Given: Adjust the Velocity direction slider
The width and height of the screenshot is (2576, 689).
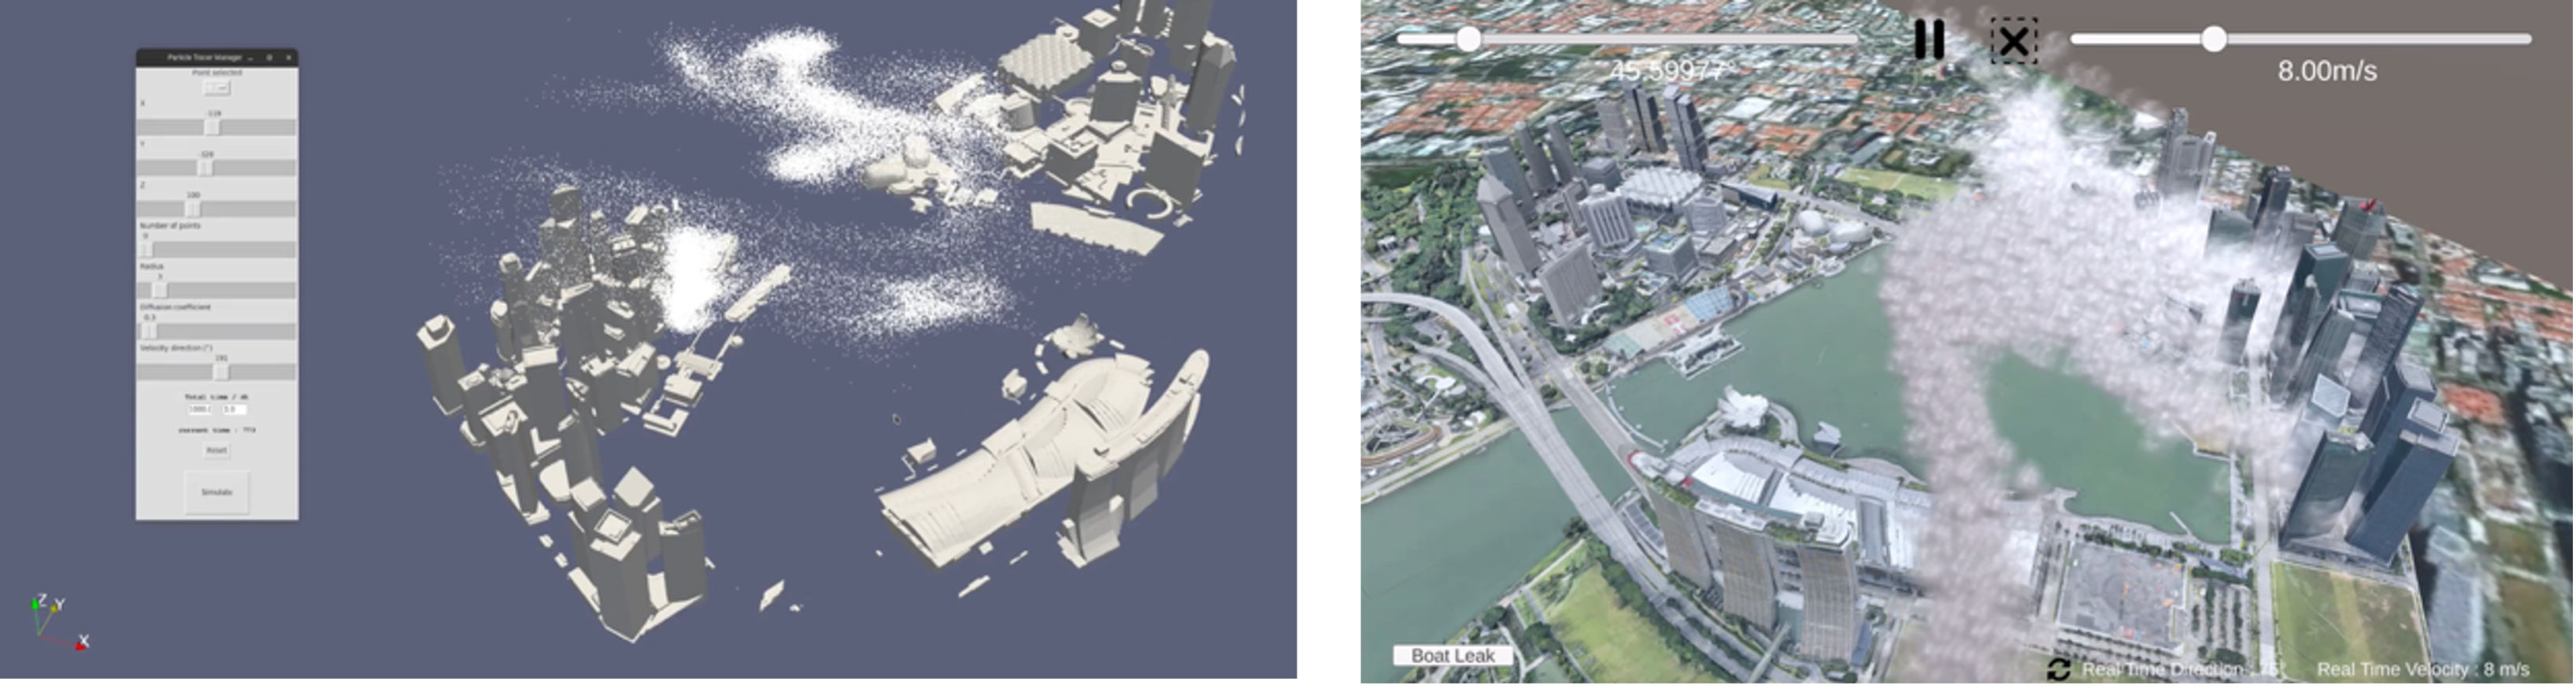Looking at the screenshot, I should (216, 372).
